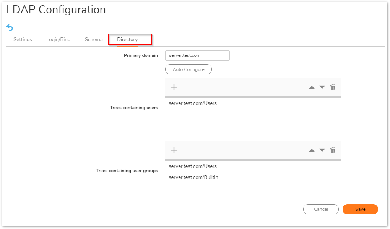Move users tree entry up
The height and width of the screenshot is (229, 390).
tap(312, 87)
